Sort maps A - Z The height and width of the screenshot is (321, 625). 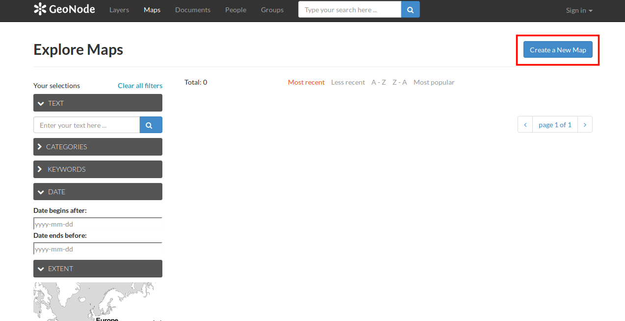click(x=378, y=82)
